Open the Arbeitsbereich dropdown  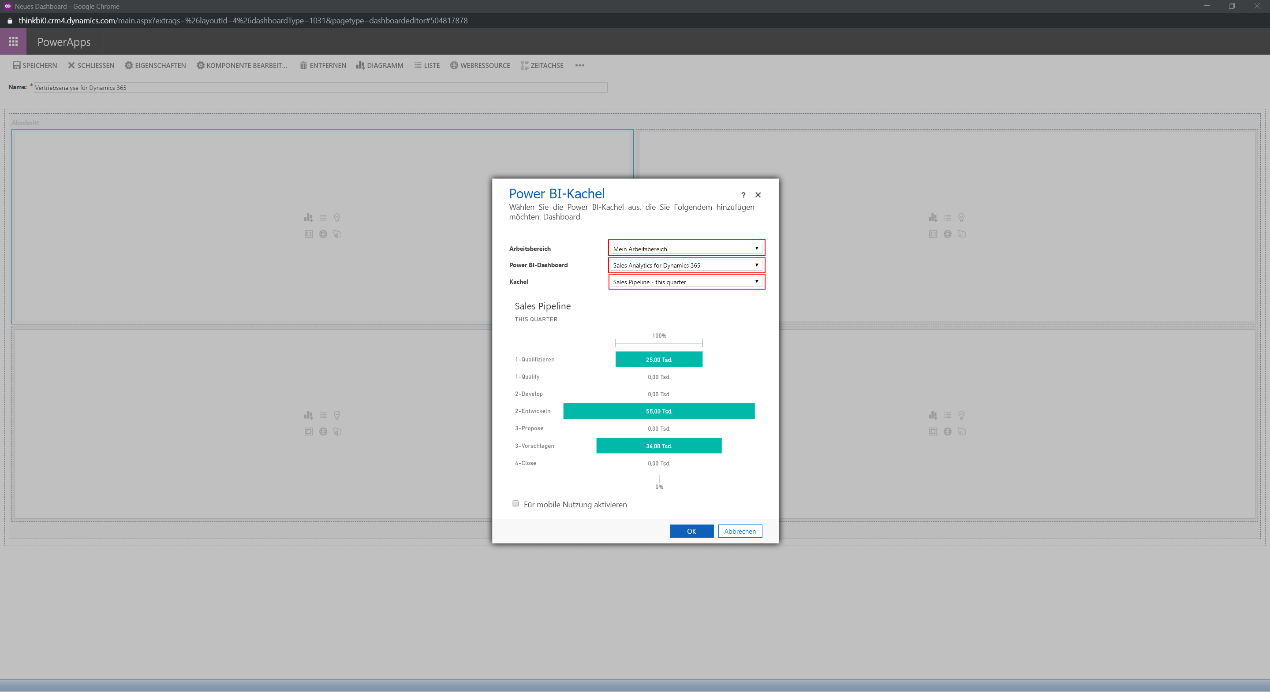(686, 249)
